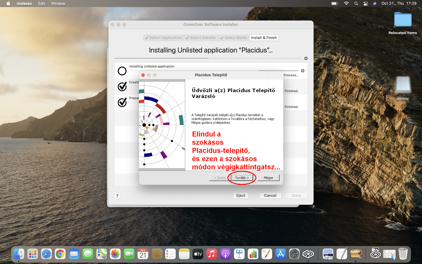422x264 pixels.
Task: Click the Eject button in CrossOver
Action: pos(241,195)
